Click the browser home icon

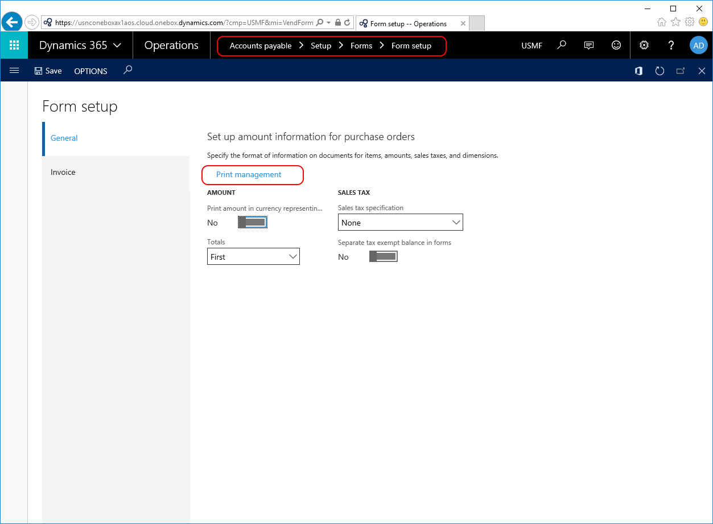662,22
